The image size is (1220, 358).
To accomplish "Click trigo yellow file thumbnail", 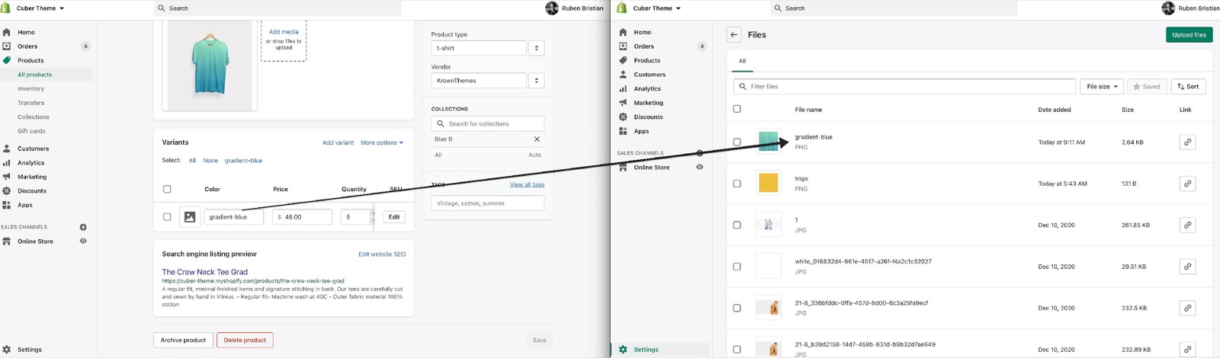I will 769,183.
